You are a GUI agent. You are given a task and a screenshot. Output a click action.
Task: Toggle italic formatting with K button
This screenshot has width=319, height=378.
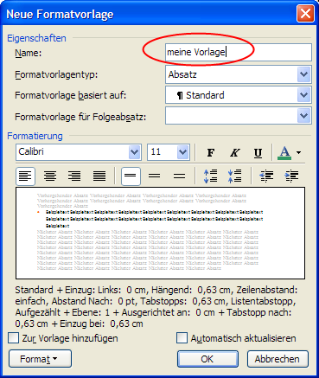(234, 152)
